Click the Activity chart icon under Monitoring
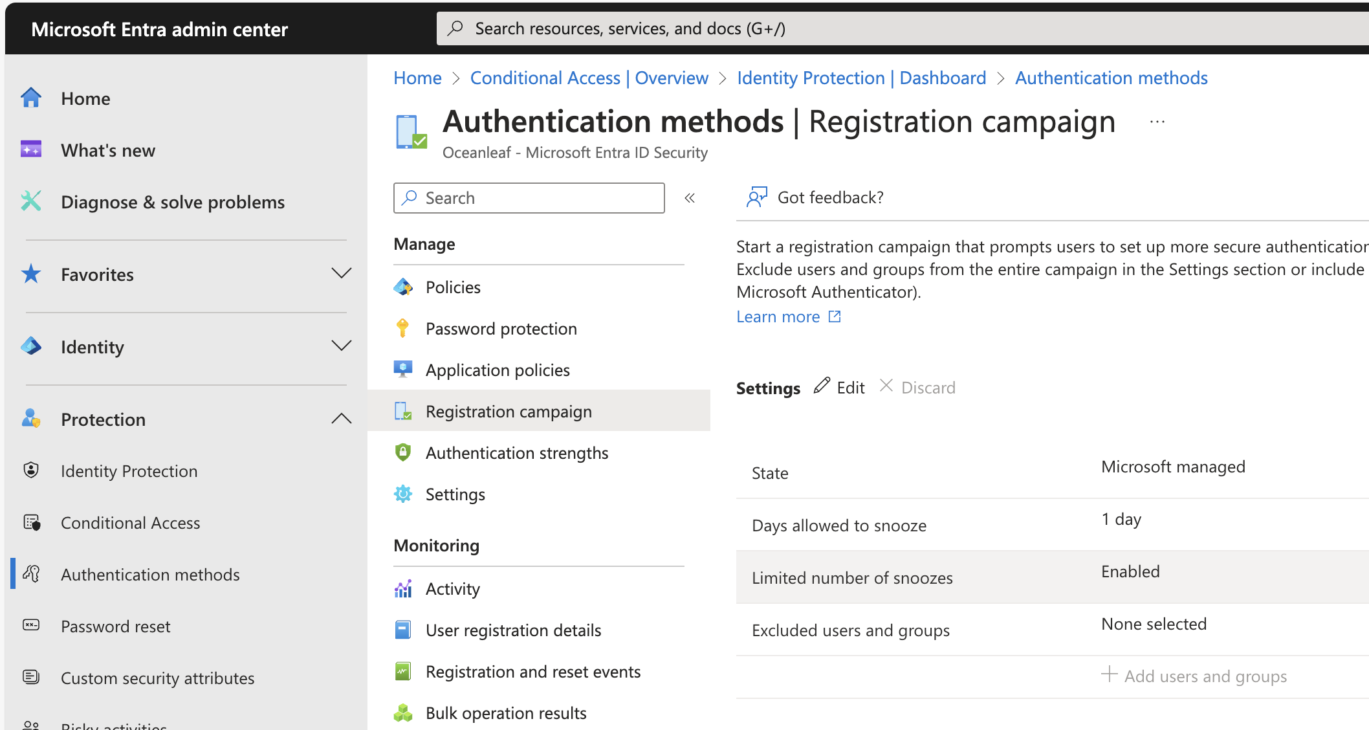Image resolution: width=1369 pixels, height=730 pixels. [402, 589]
